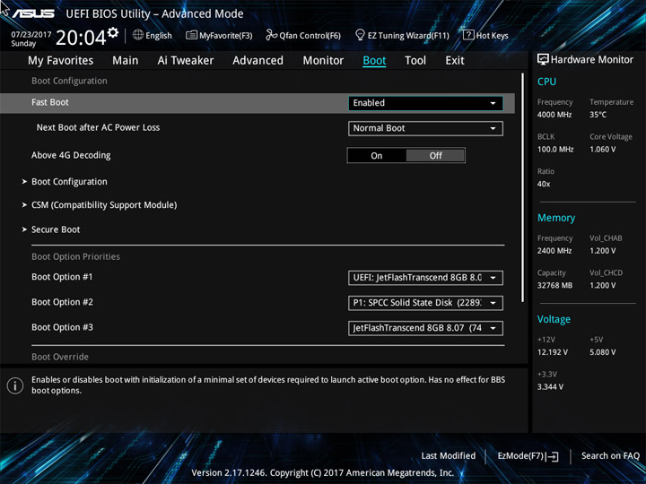646x484 pixels.
Task: Click the Above 4G Decoding label
Action: click(71, 155)
